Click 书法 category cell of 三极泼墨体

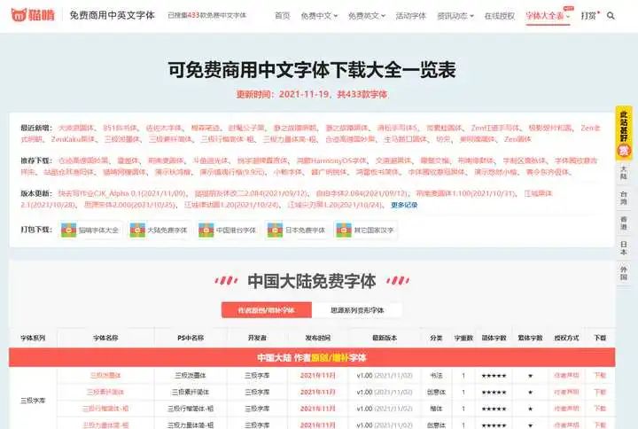(x=436, y=375)
